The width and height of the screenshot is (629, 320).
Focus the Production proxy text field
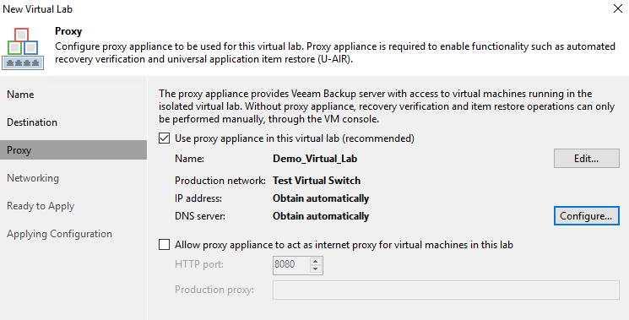[x=446, y=290]
